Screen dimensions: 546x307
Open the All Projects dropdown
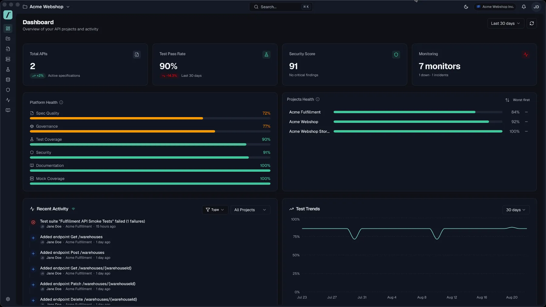(250, 210)
